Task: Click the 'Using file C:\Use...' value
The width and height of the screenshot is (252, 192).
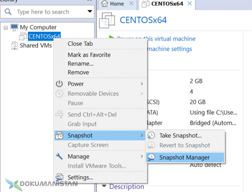Action: tap(213, 112)
